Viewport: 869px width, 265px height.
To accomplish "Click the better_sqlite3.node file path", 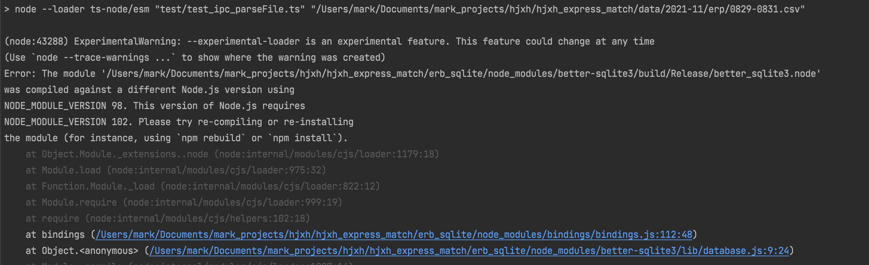I will (461, 74).
